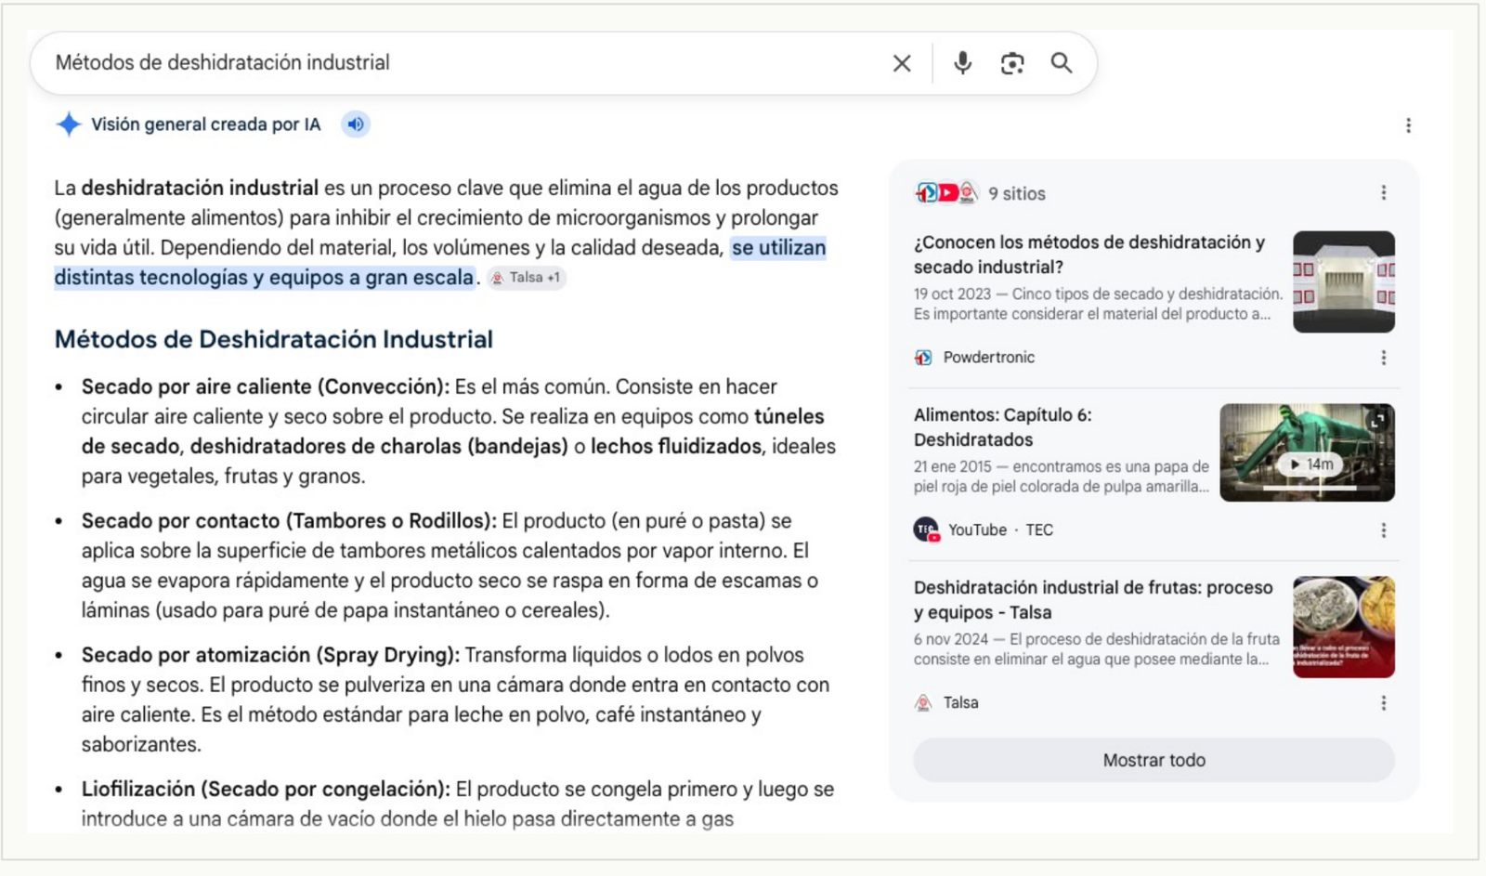Click 'Secado por atomización (Spray Drying):' text
The image size is (1486, 876).
(270, 655)
